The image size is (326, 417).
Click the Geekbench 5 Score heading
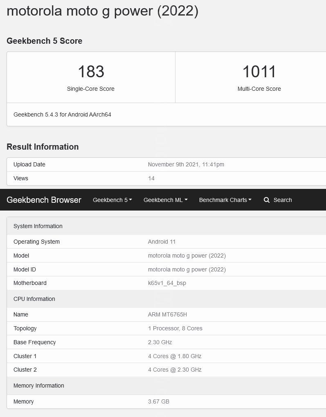pyautogui.click(x=45, y=41)
